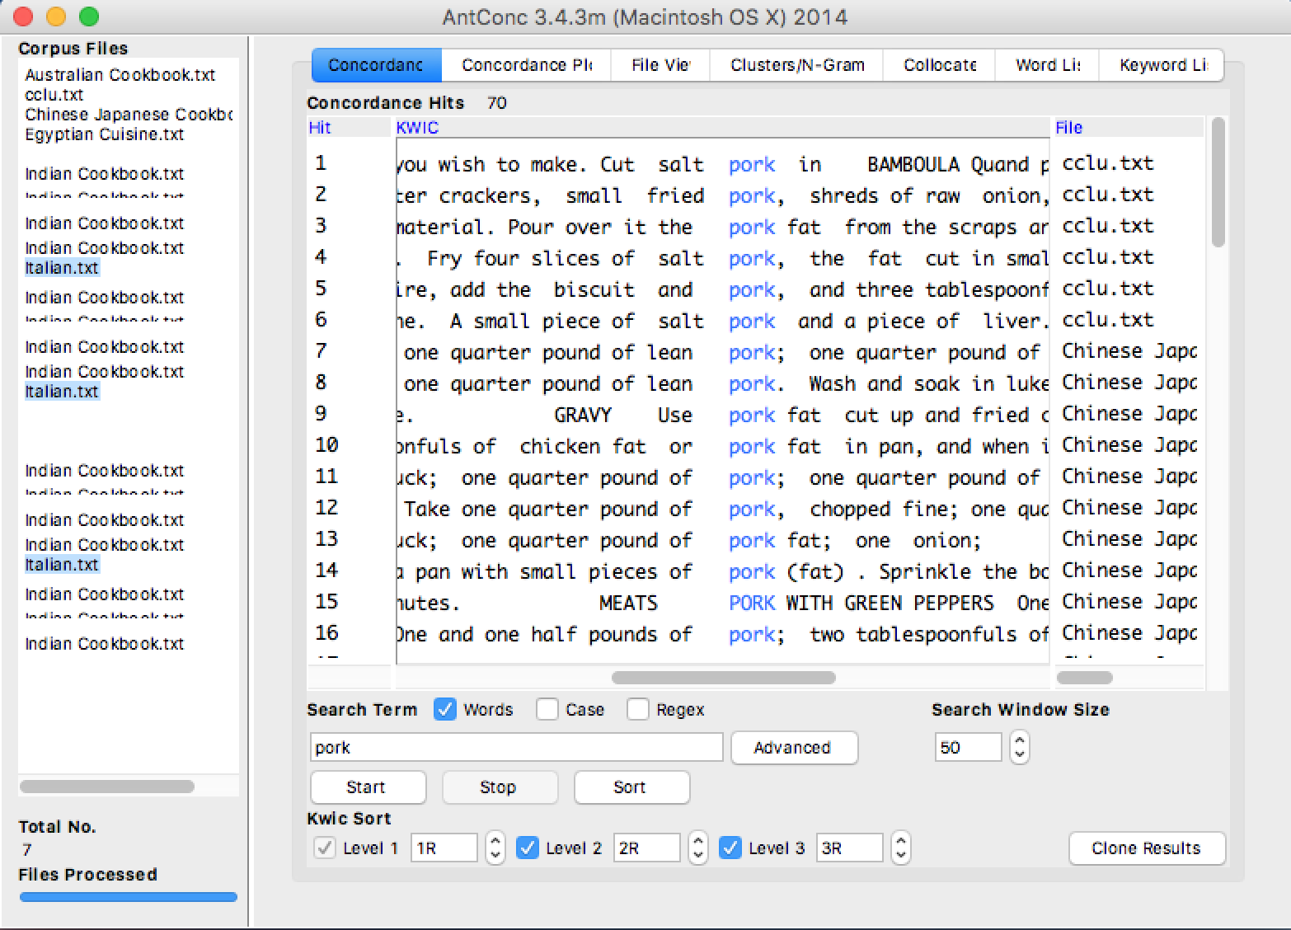Toggle the Level 1 sort checkbox

325,848
